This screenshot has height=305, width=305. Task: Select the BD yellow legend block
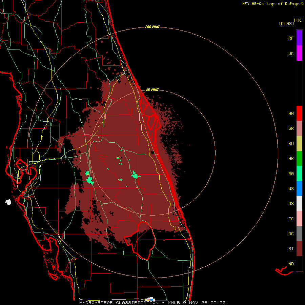pos(299,144)
